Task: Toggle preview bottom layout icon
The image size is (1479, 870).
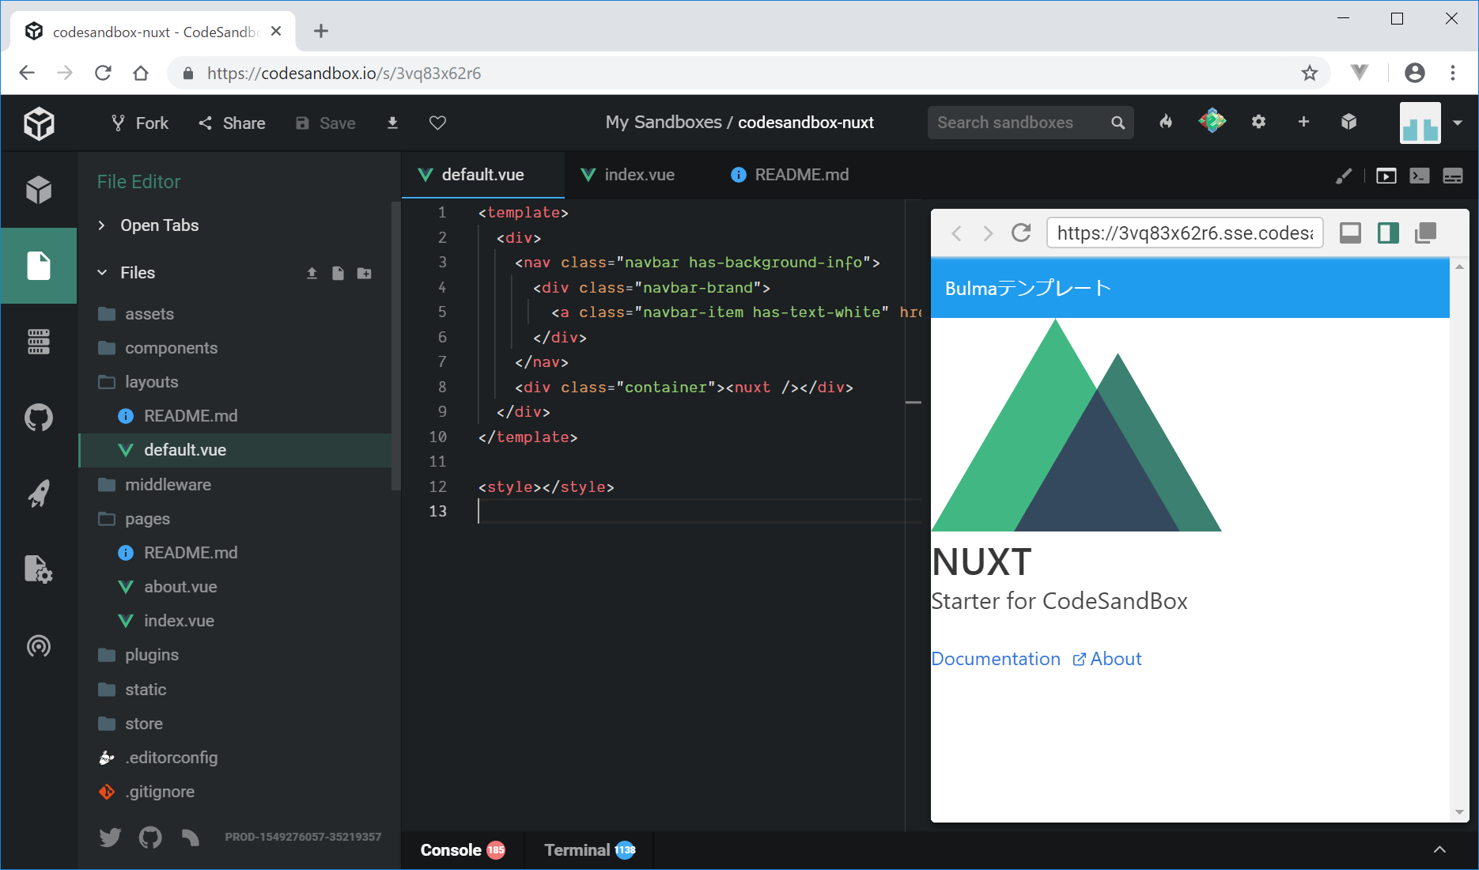Action: [x=1350, y=233]
